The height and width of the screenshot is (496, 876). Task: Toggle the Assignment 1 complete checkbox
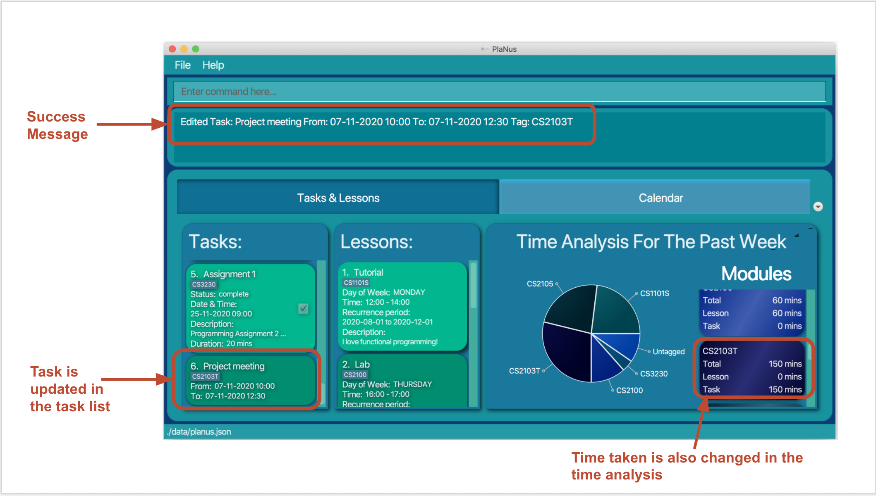303,308
